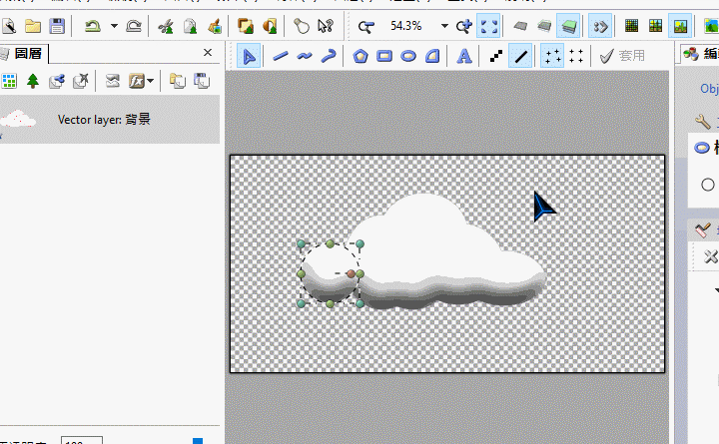
Task: Click the red-orange center handle of ellipse
Action: point(351,273)
